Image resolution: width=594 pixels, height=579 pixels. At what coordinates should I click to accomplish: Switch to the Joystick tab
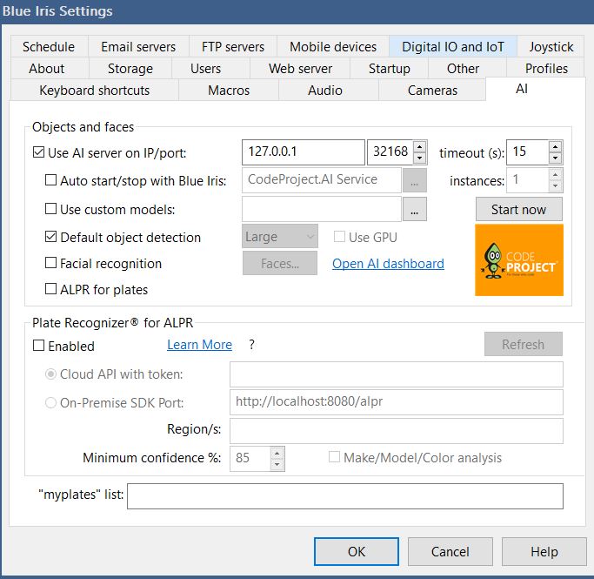[x=551, y=47]
